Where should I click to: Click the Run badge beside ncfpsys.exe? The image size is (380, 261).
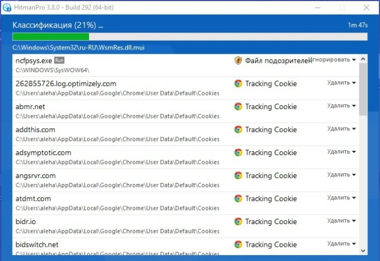59,60
